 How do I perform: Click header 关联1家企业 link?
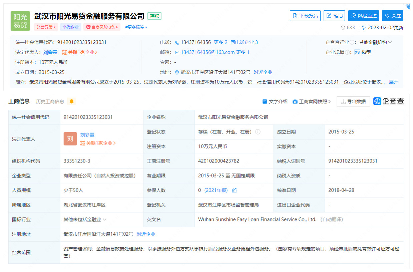pos(80,52)
